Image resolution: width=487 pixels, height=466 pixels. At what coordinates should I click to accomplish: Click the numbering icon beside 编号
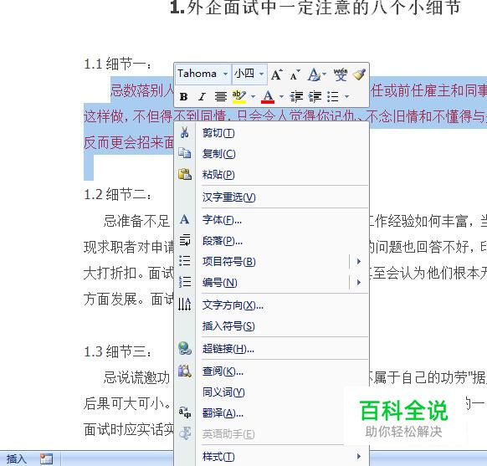point(184,282)
